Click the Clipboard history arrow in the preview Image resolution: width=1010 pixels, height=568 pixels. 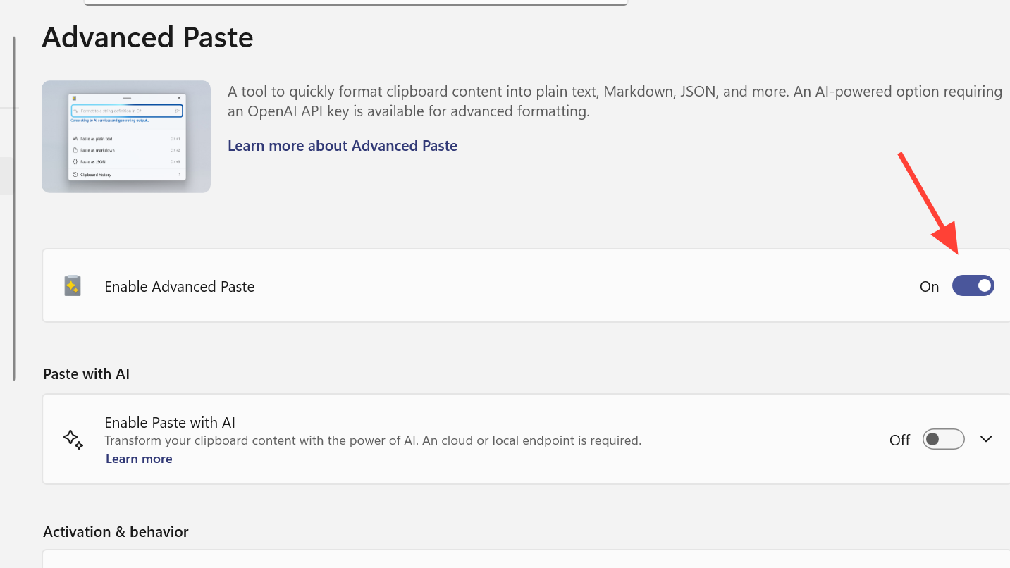pyautogui.click(x=180, y=175)
